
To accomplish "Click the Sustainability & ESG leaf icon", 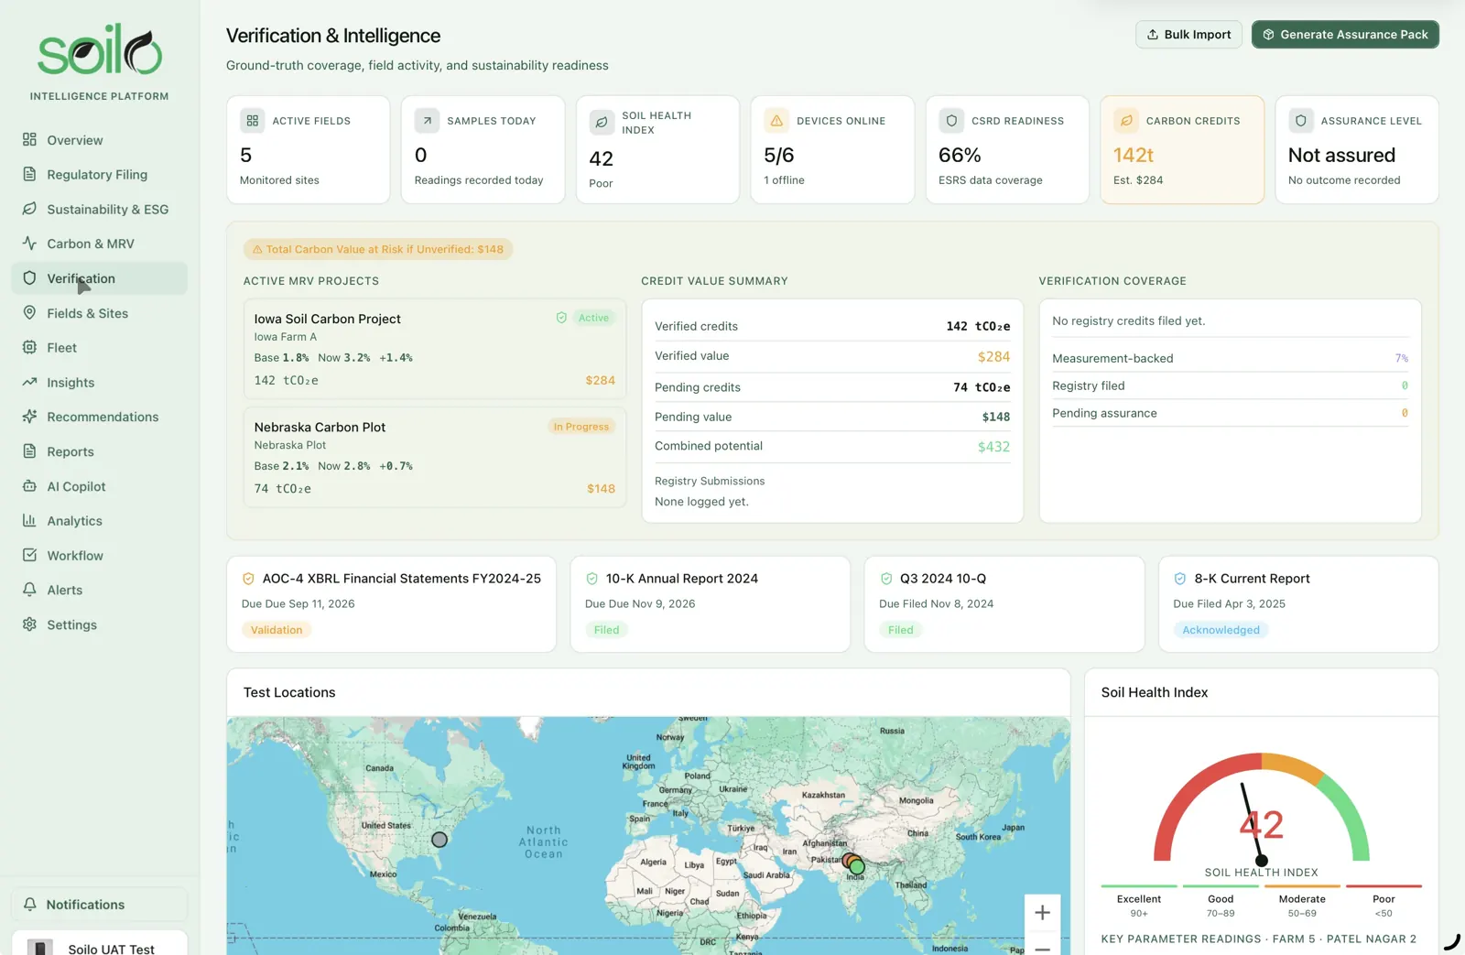I will click(x=29, y=209).
